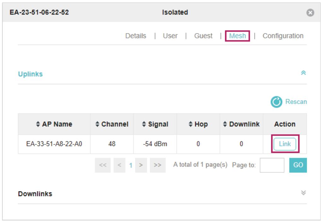The height and width of the screenshot is (221, 321).
Task: Click the Rescan text link
Action: [x=296, y=102]
